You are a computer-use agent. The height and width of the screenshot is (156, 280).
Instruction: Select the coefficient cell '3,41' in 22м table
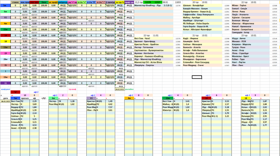click(188, 101)
